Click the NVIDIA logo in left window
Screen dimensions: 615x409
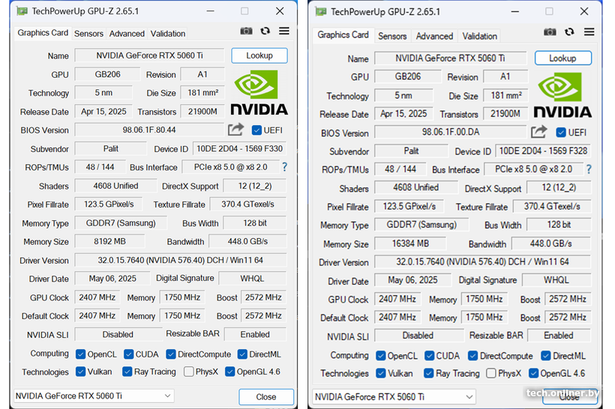pos(259,92)
